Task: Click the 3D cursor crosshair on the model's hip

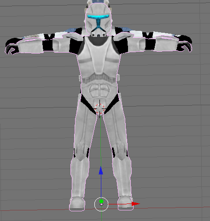Action: coord(100,109)
